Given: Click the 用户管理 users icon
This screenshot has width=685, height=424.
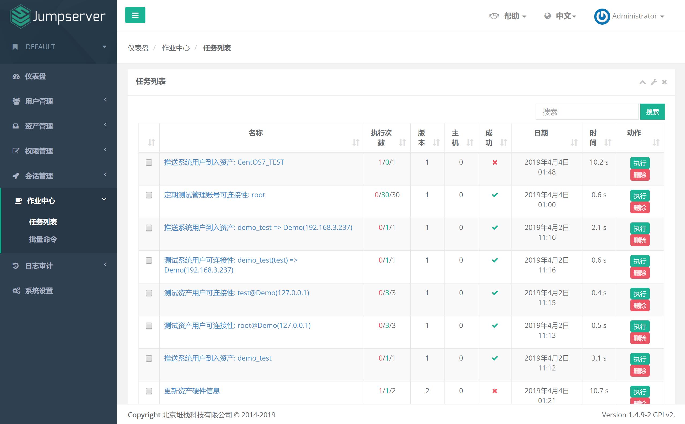Looking at the screenshot, I should pyautogui.click(x=16, y=101).
